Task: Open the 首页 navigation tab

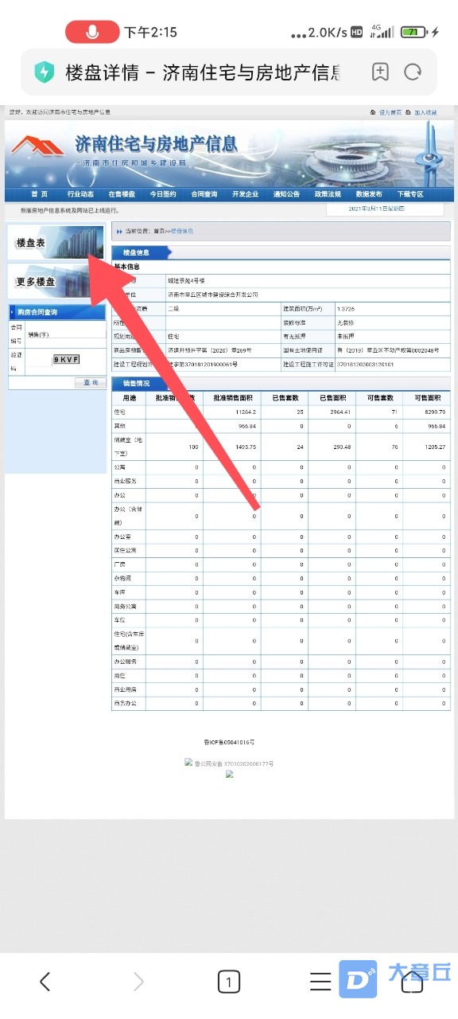Action: click(40, 194)
